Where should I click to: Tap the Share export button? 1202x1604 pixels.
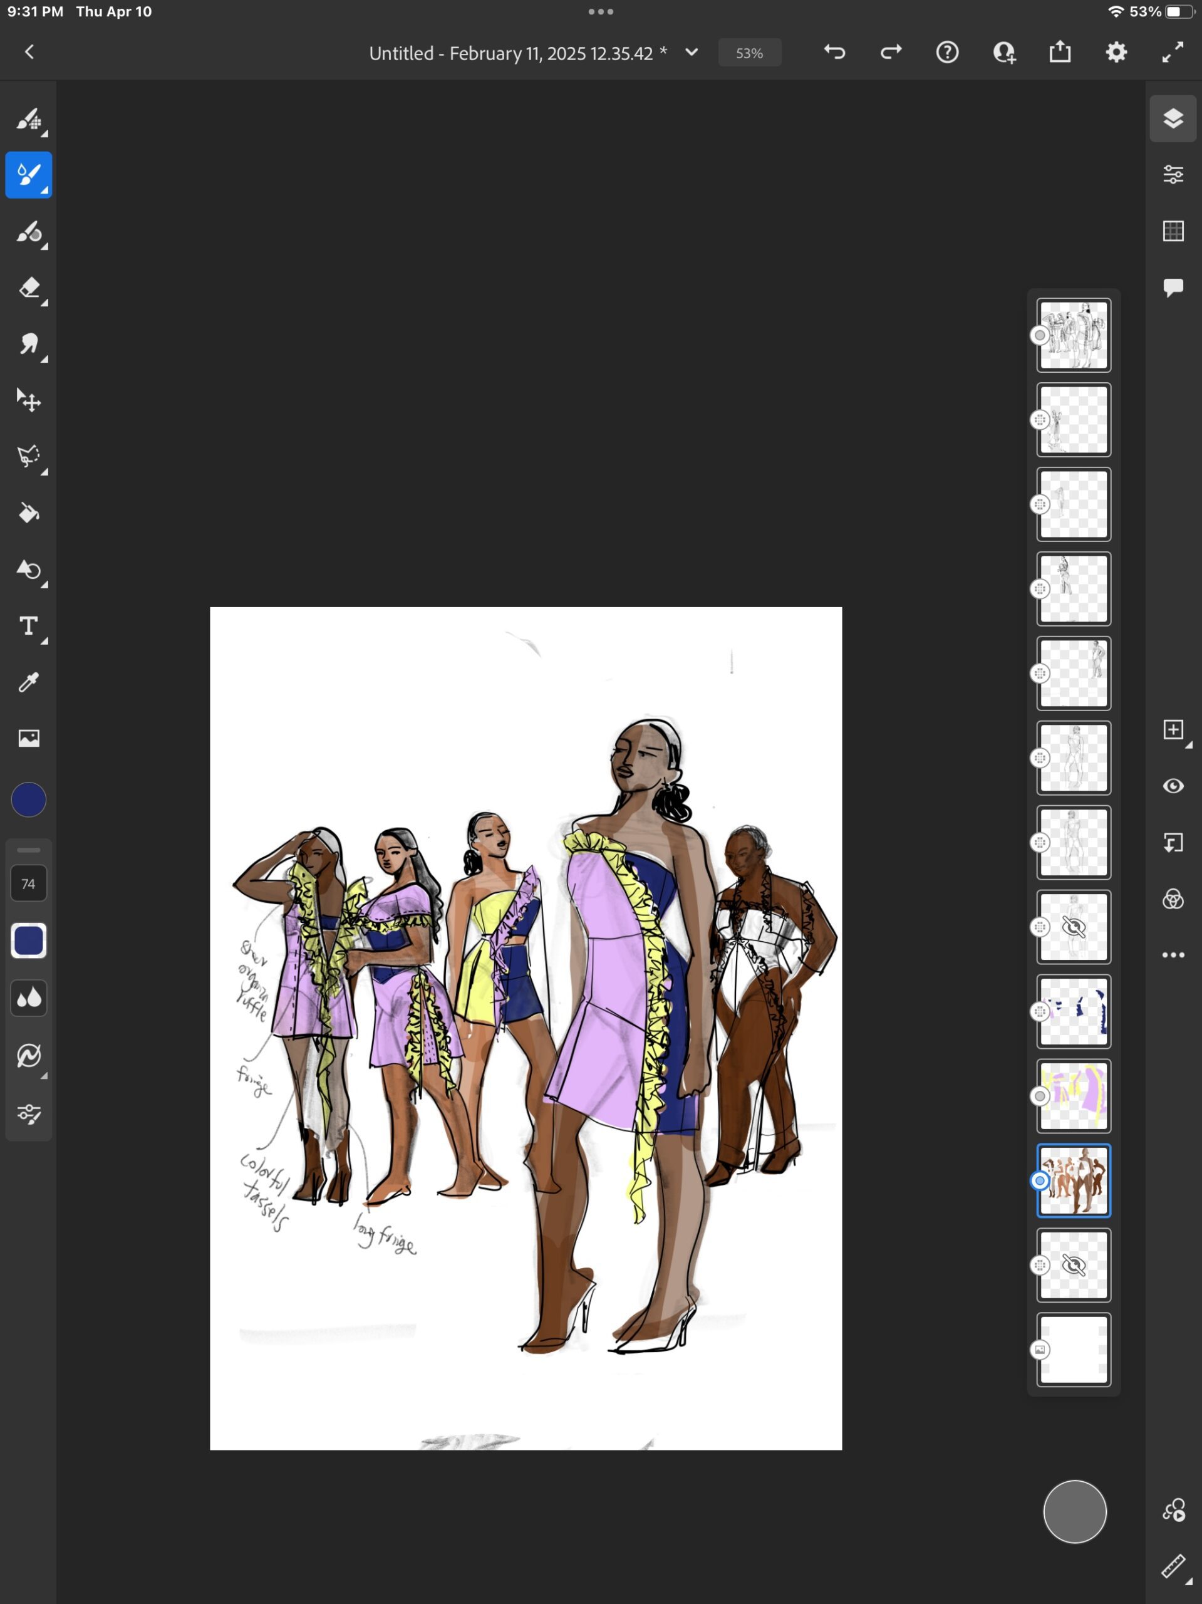tap(1060, 52)
